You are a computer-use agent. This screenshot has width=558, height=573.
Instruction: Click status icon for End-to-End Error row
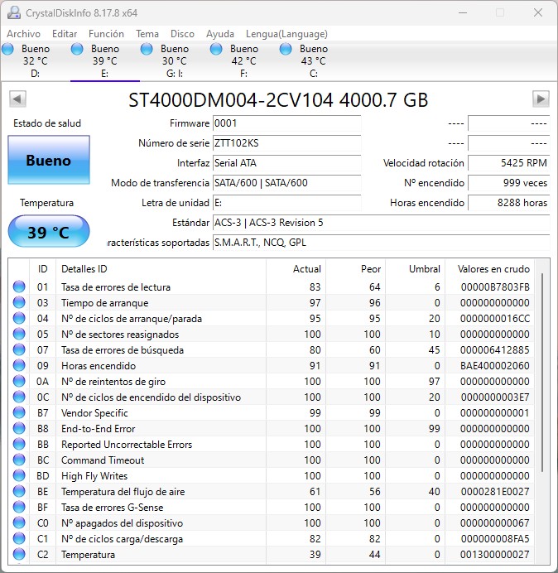(x=19, y=428)
